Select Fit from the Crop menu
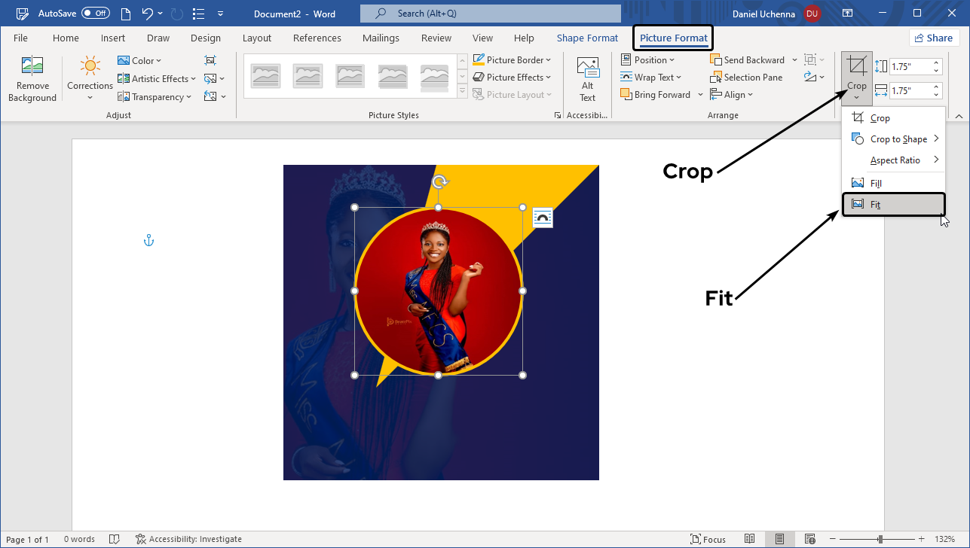970x548 pixels. click(x=892, y=205)
